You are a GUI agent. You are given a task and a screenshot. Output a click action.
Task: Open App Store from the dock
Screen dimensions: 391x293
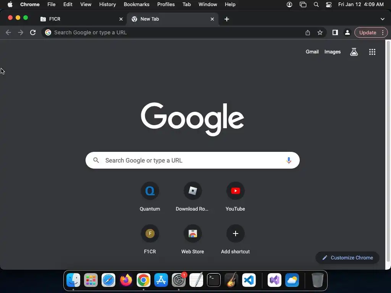point(161,280)
